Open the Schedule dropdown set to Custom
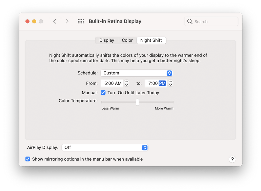The width and height of the screenshot is (261, 191). (x=137, y=73)
